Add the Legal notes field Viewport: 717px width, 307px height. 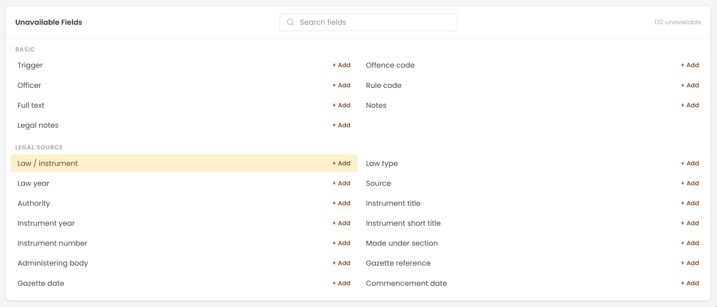(x=341, y=125)
